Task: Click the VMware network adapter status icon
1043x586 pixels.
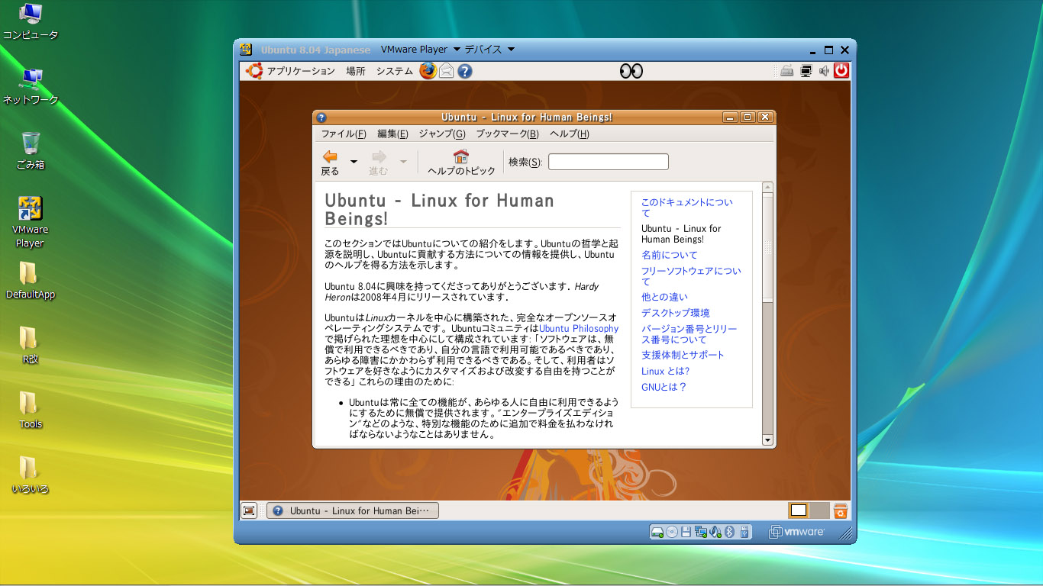Action: tap(700, 532)
